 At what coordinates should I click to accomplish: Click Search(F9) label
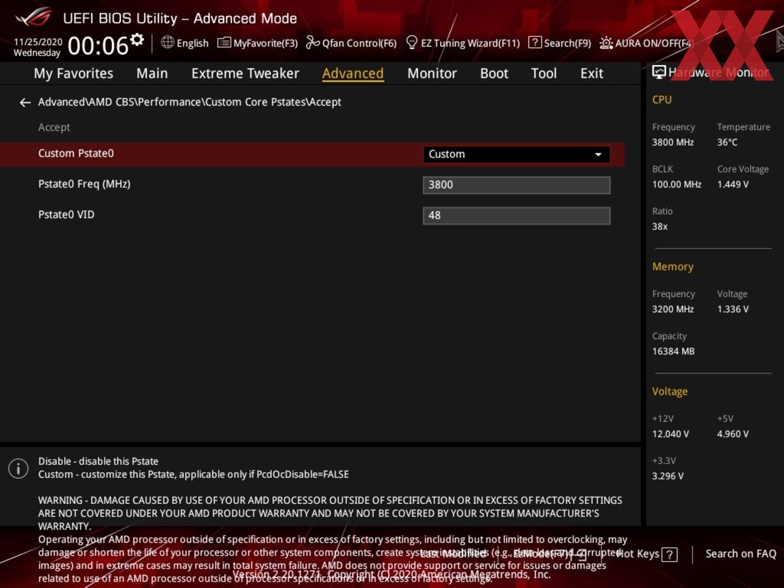[567, 43]
